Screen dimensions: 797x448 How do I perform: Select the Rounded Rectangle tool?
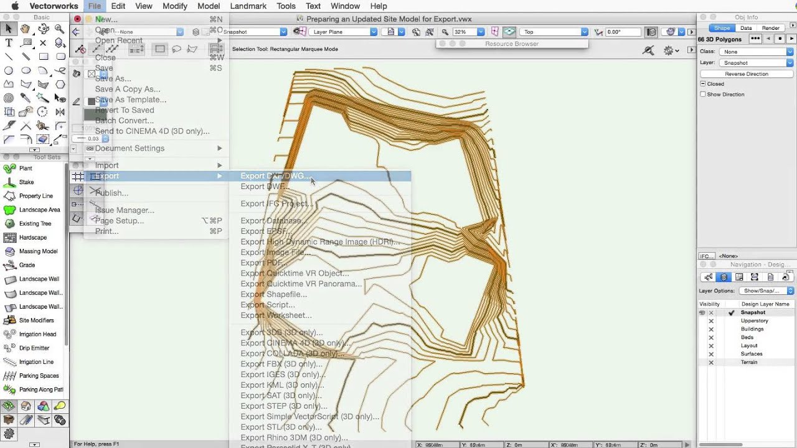coord(60,57)
